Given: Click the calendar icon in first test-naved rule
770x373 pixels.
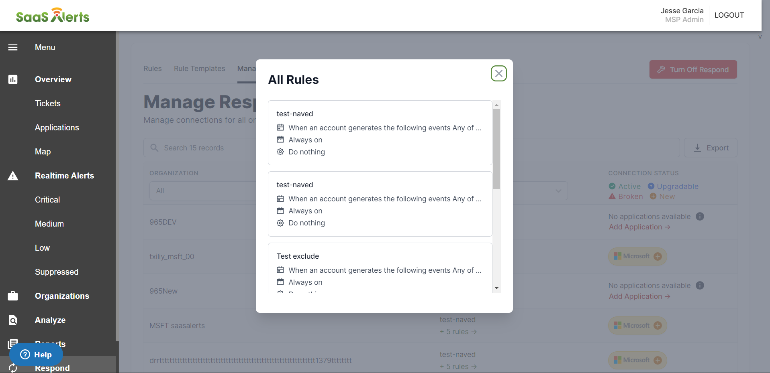Looking at the screenshot, I should (280, 140).
